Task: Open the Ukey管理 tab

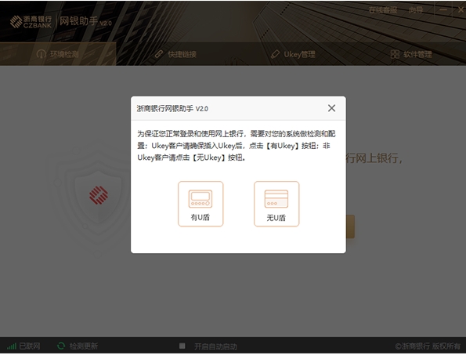Action: click(x=293, y=54)
